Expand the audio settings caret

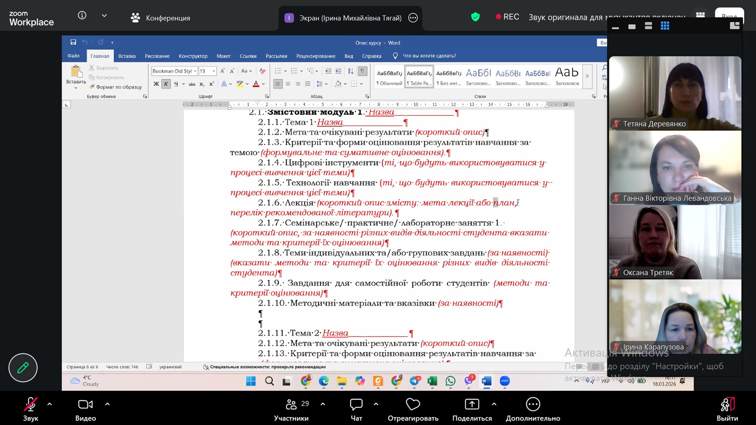click(50, 404)
